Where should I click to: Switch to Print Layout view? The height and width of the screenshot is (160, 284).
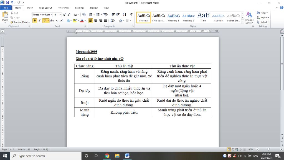(x=229, y=149)
